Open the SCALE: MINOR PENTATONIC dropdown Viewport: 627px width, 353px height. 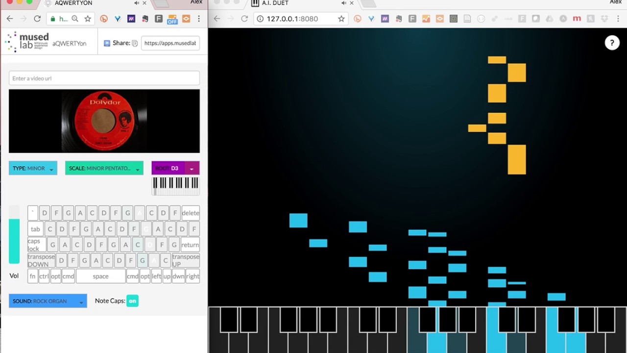[104, 168]
